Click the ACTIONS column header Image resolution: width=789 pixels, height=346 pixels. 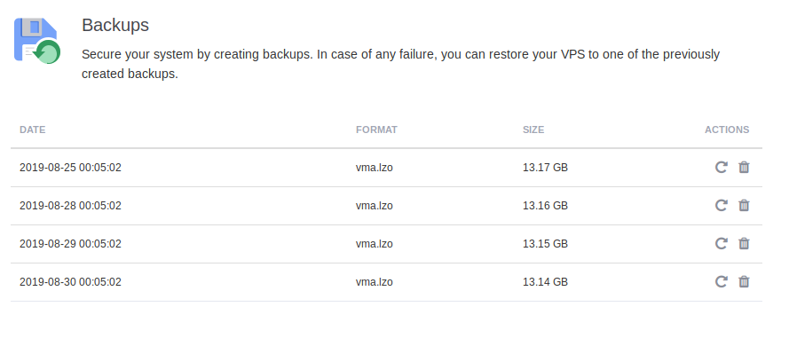pyautogui.click(x=727, y=130)
